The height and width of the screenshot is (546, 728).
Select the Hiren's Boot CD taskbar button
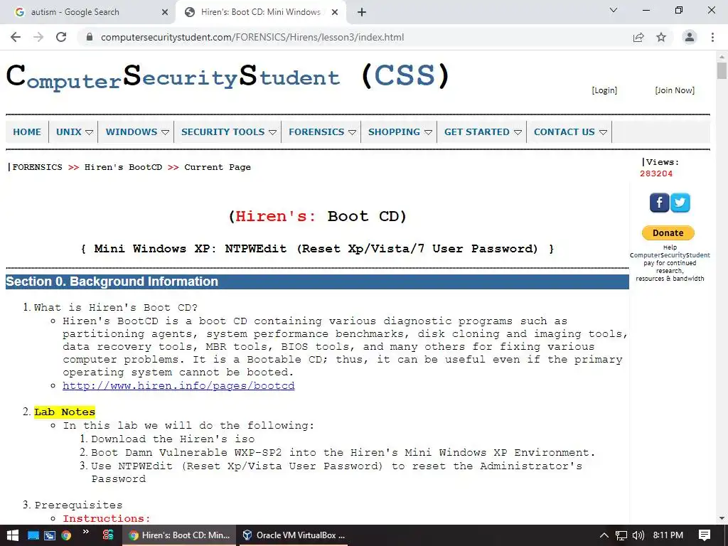180,535
